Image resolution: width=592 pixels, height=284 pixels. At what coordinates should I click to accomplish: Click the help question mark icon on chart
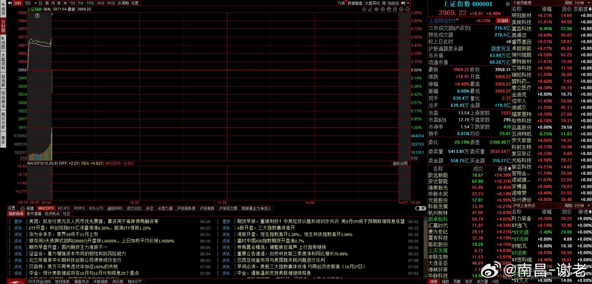[37, 16]
